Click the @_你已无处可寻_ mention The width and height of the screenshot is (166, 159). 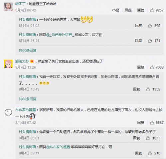coord(60,35)
